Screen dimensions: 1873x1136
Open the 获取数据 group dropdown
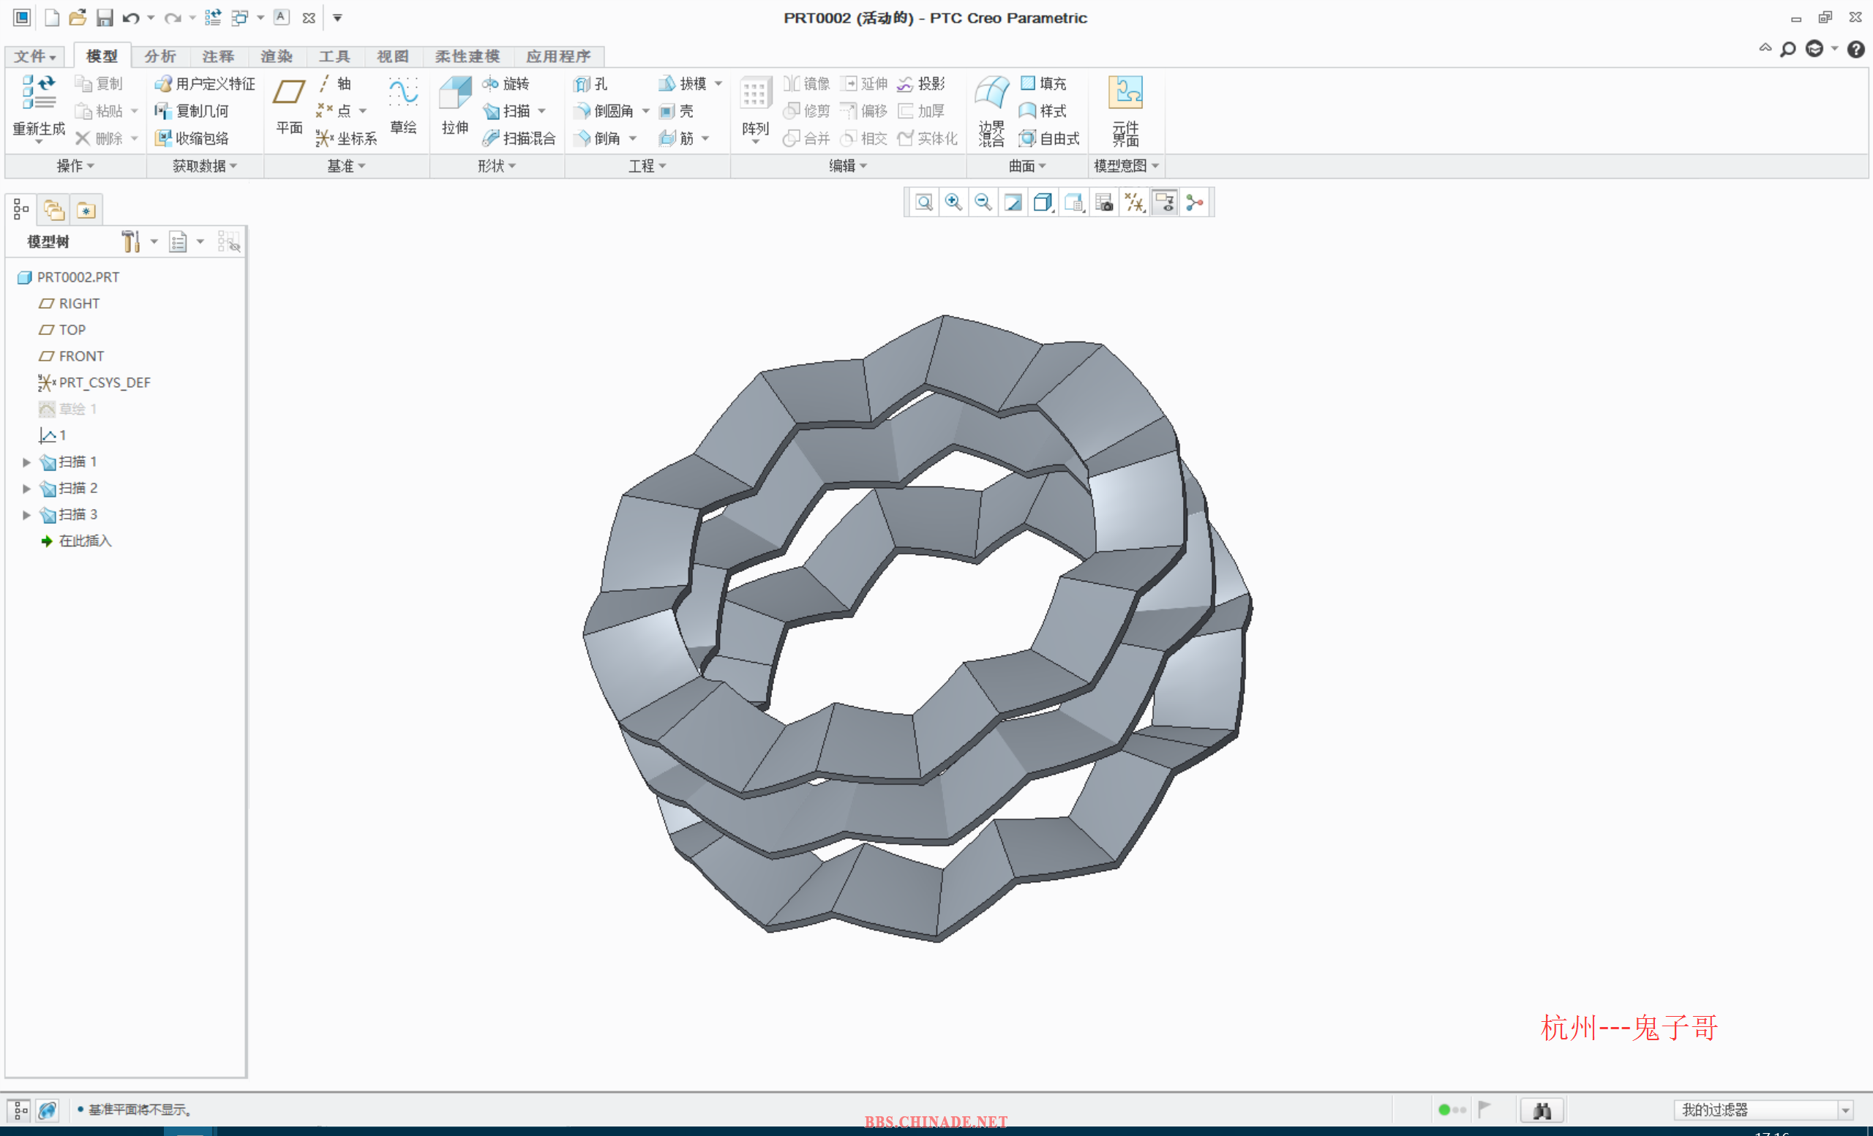tap(204, 165)
